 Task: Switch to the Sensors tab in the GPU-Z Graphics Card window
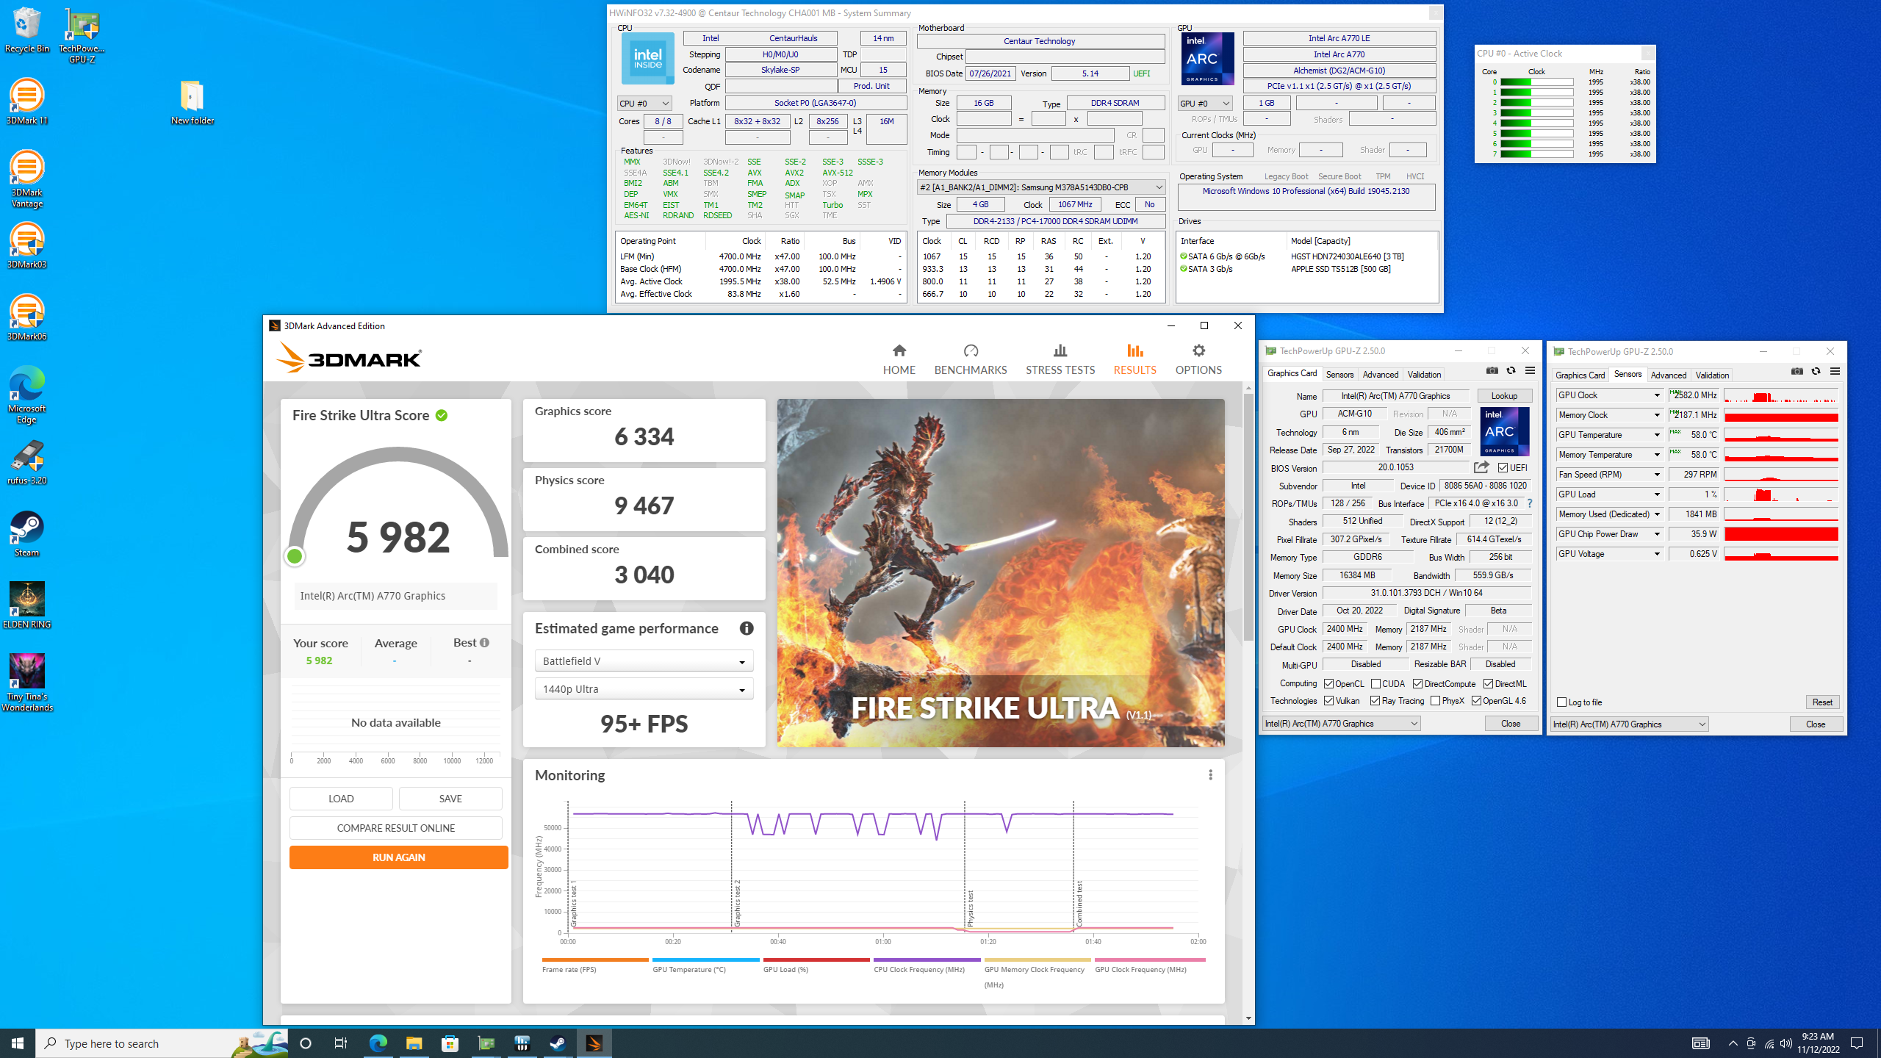[1339, 375]
